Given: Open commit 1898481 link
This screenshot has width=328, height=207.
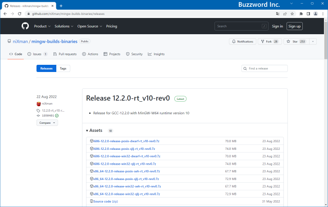Looking at the screenshot, I should click(48, 116).
